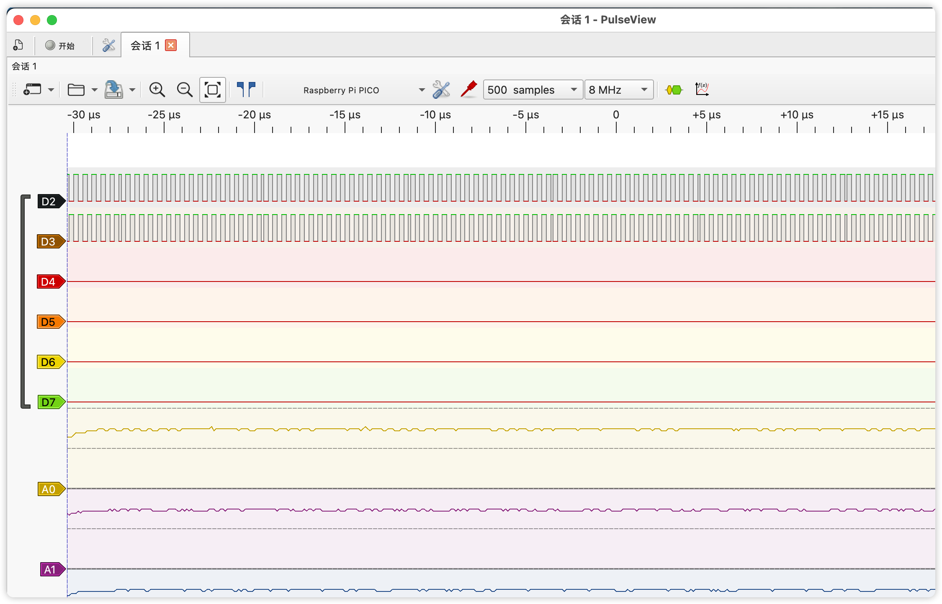Select the 会话 1 tab
942x604 pixels.
point(145,45)
